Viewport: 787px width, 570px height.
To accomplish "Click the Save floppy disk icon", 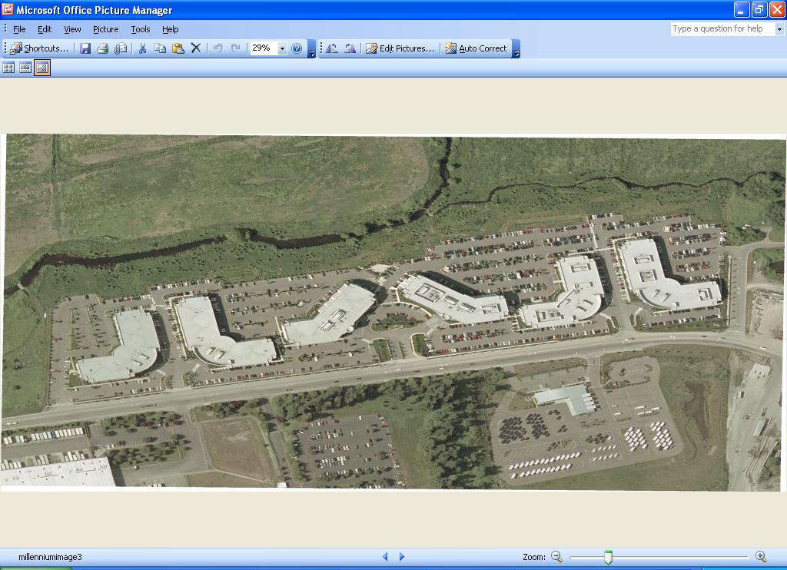I will click(x=85, y=48).
